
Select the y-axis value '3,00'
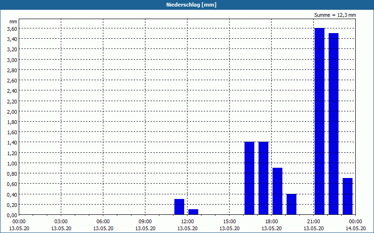[x=12, y=60]
